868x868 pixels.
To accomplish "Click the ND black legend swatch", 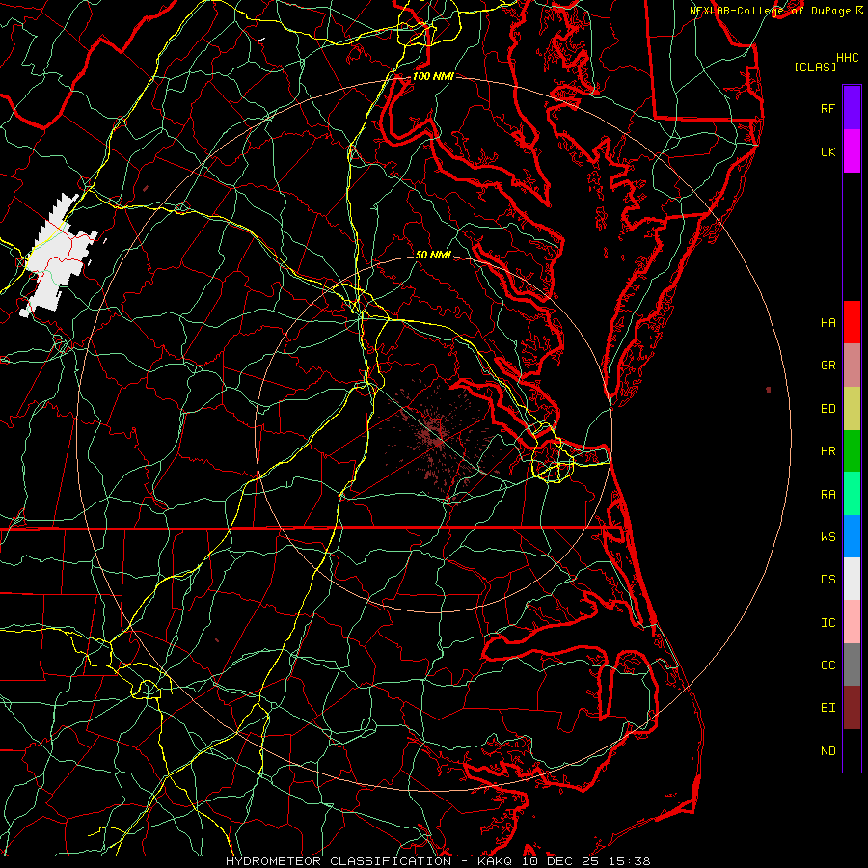I will [x=852, y=750].
